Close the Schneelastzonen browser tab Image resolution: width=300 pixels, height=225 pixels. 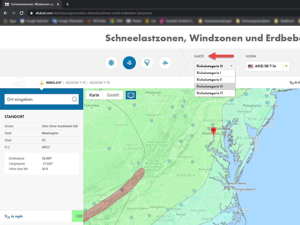click(x=58, y=4)
